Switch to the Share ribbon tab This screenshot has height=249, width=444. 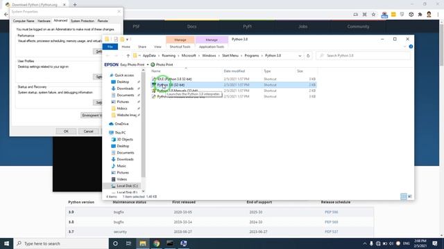(x=142, y=46)
